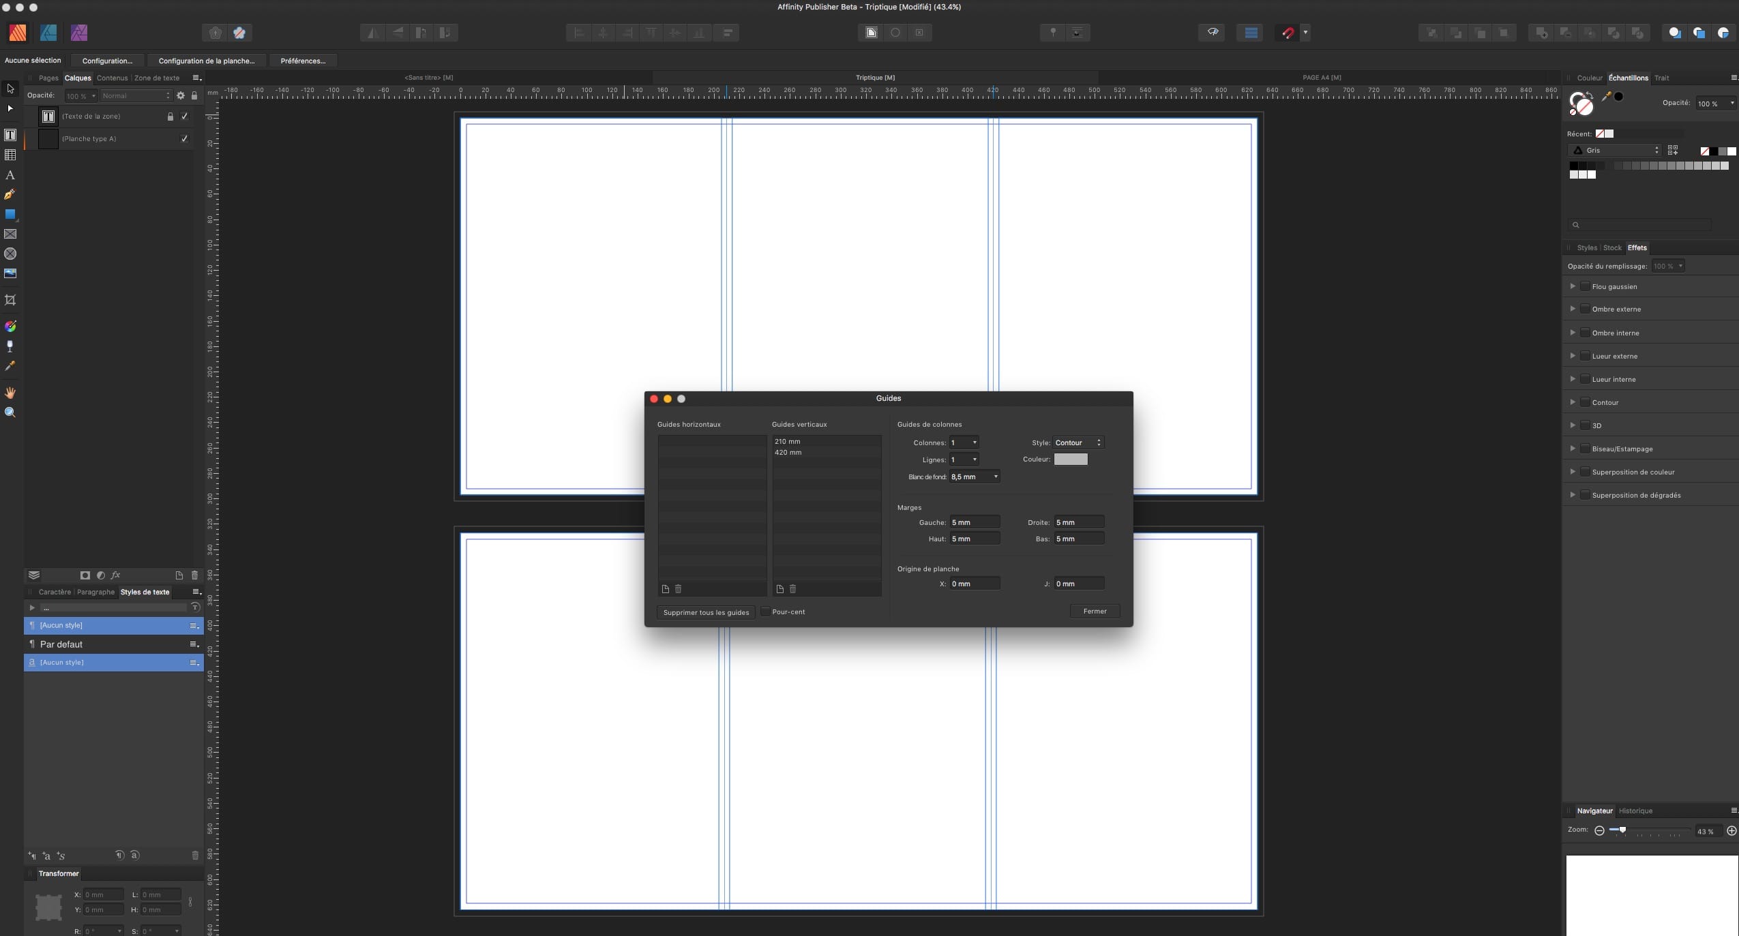Select the Hand pan tool

tap(10, 393)
